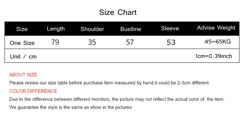Click the monitor color difference sentence
Screen dimensions: 243x124
pyautogui.click(x=117, y=99)
